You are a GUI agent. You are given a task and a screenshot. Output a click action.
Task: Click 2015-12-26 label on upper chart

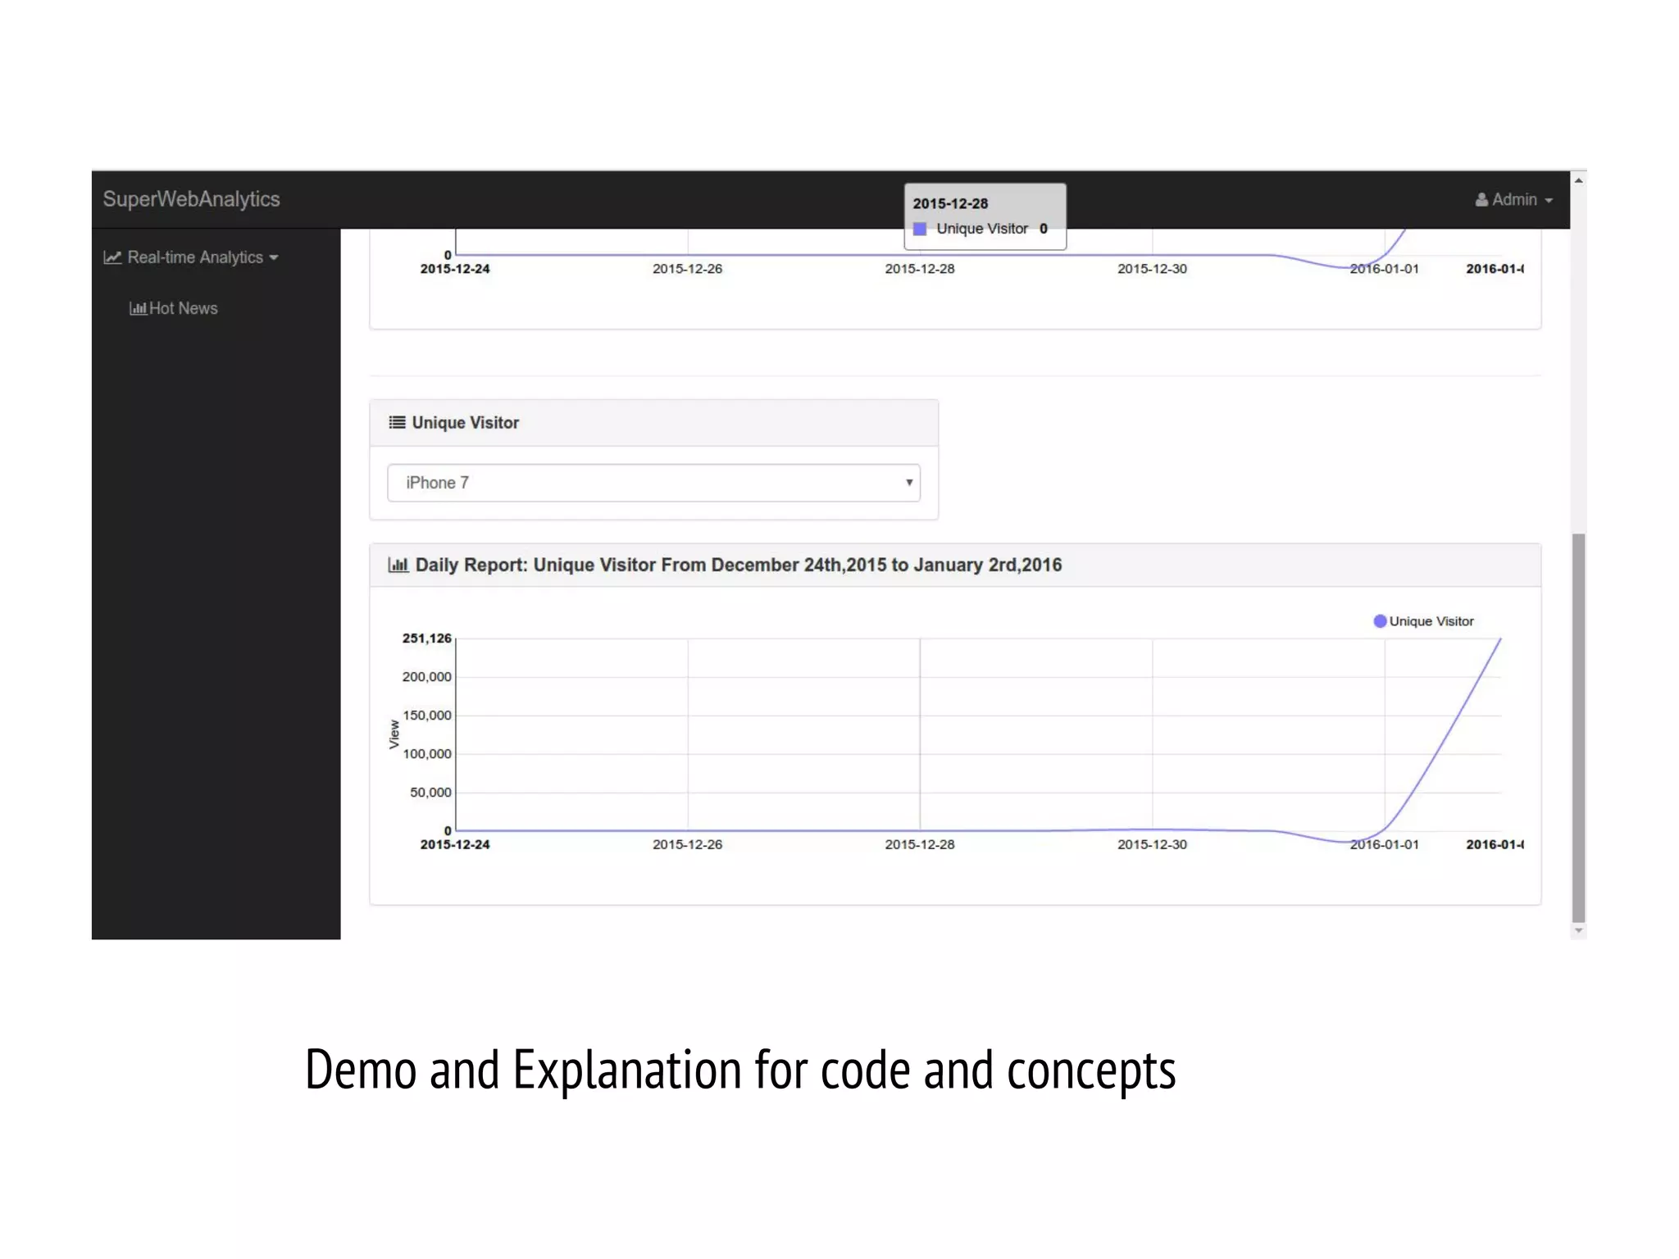[687, 269]
